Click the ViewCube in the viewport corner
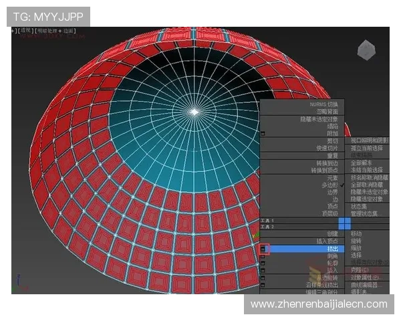 tap(367, 50)
